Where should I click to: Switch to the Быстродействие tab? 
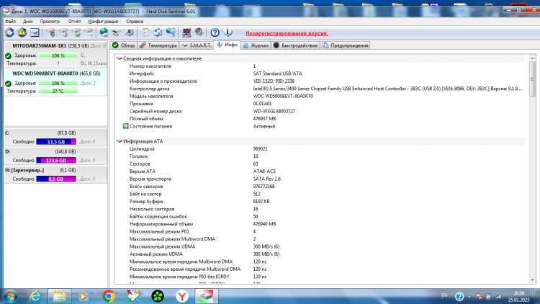point(295,45)
